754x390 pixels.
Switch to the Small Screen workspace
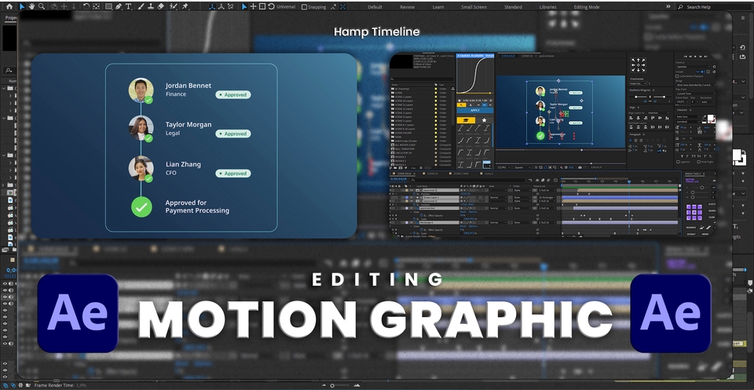click(x=474, y=7)
